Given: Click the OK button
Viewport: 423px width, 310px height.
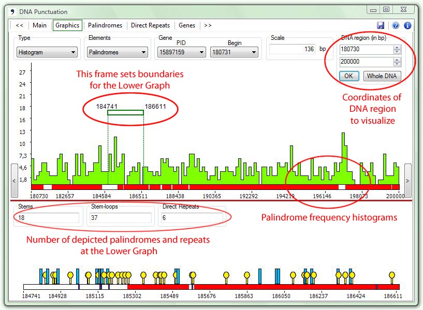Looking at the screenshot, I should coord(349,76).
